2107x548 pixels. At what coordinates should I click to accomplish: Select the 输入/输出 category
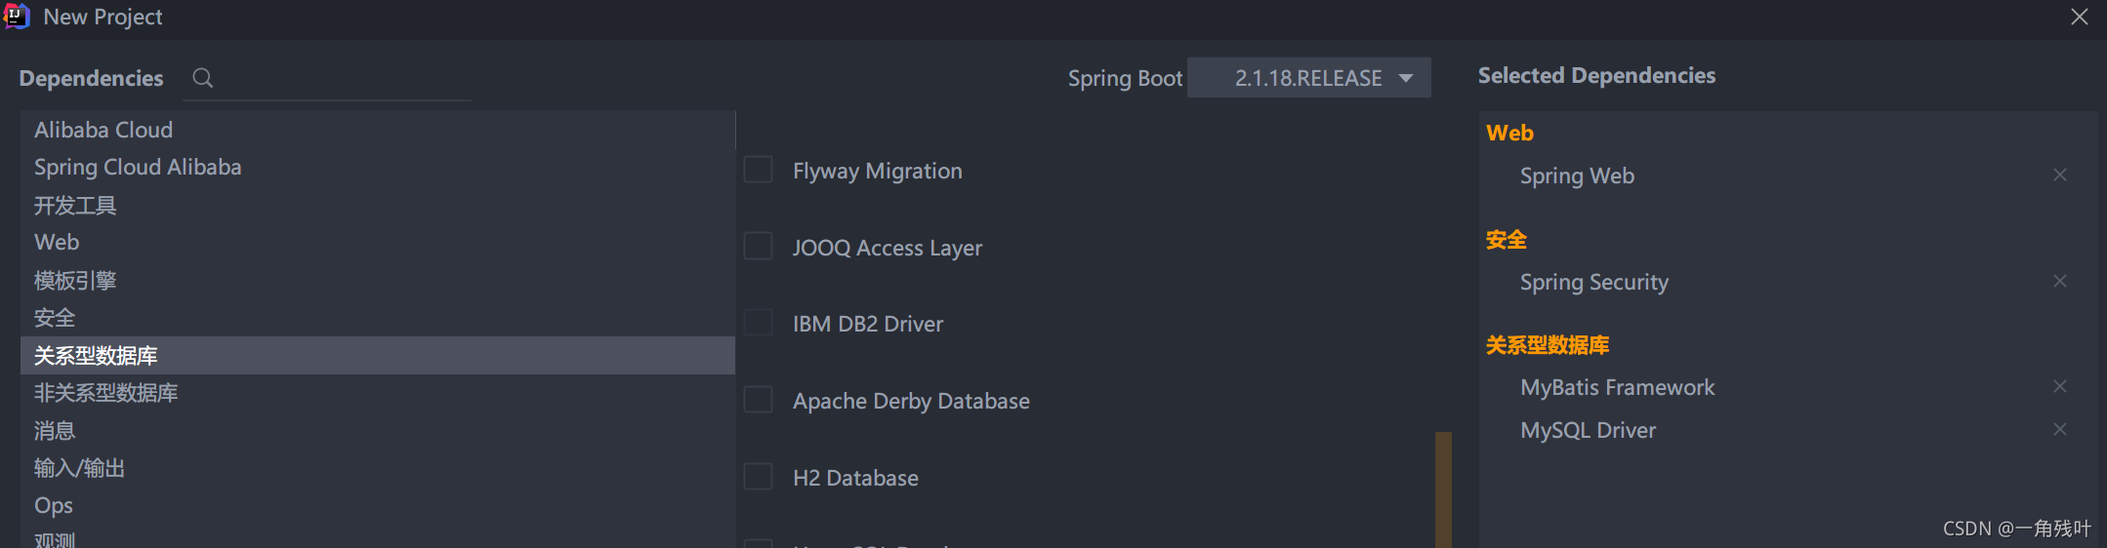(378, 468)
